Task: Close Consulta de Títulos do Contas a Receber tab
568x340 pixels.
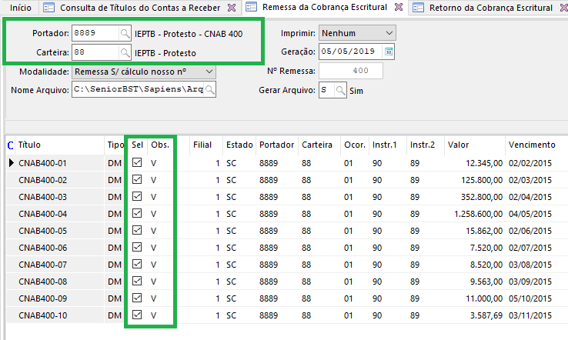Action: point(232,8)
